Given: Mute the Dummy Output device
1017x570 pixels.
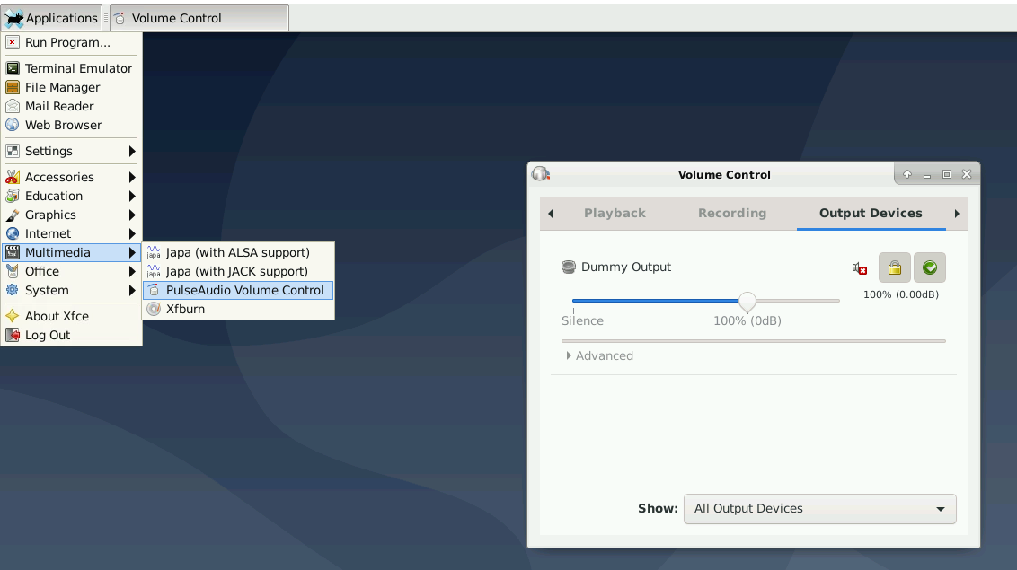Looking at the screenshot, I should tap(860, 268).
